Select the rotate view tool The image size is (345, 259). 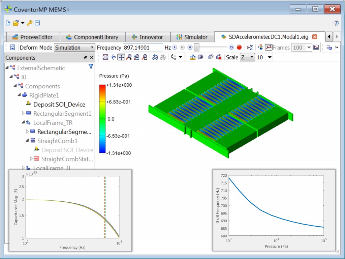[x=113, y=57]
